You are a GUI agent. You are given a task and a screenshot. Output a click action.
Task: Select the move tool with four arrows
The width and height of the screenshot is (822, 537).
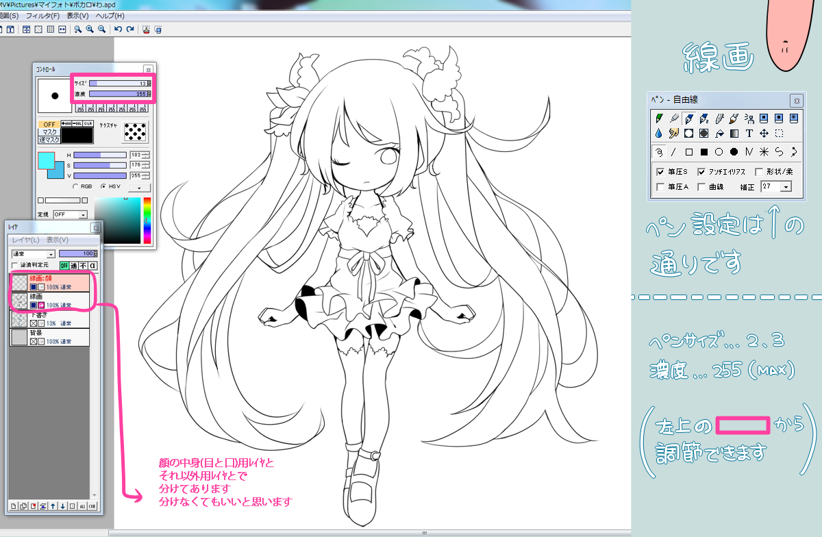[764, 133]
